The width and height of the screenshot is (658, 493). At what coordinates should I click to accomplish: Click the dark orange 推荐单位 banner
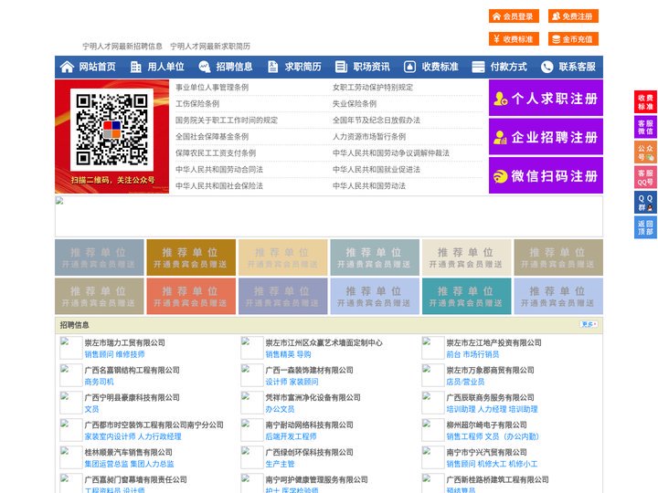click(191, 257)
